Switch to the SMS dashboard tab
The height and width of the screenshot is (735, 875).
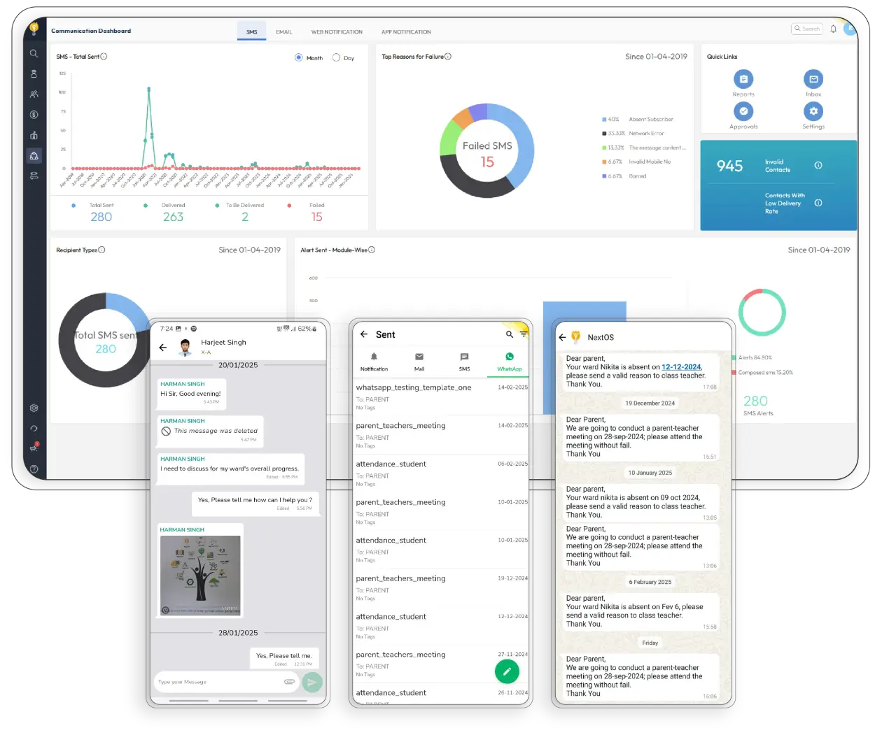[252, 32]
